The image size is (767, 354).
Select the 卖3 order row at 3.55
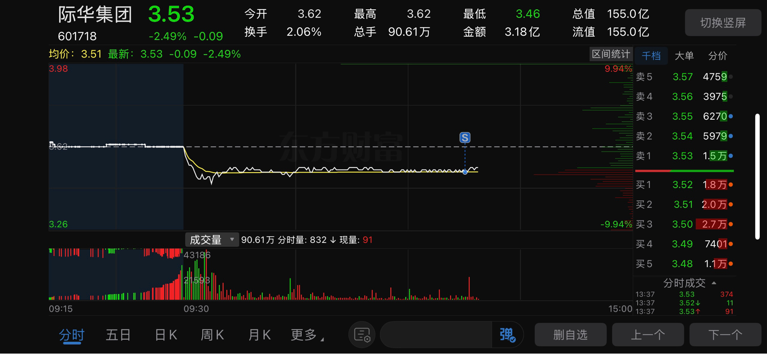684,116
